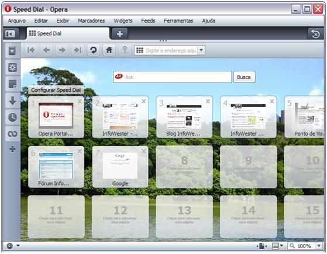327x254 pixels.
Task: Click the Fast Forward navigation button
Action: click(x=78, y=50)
